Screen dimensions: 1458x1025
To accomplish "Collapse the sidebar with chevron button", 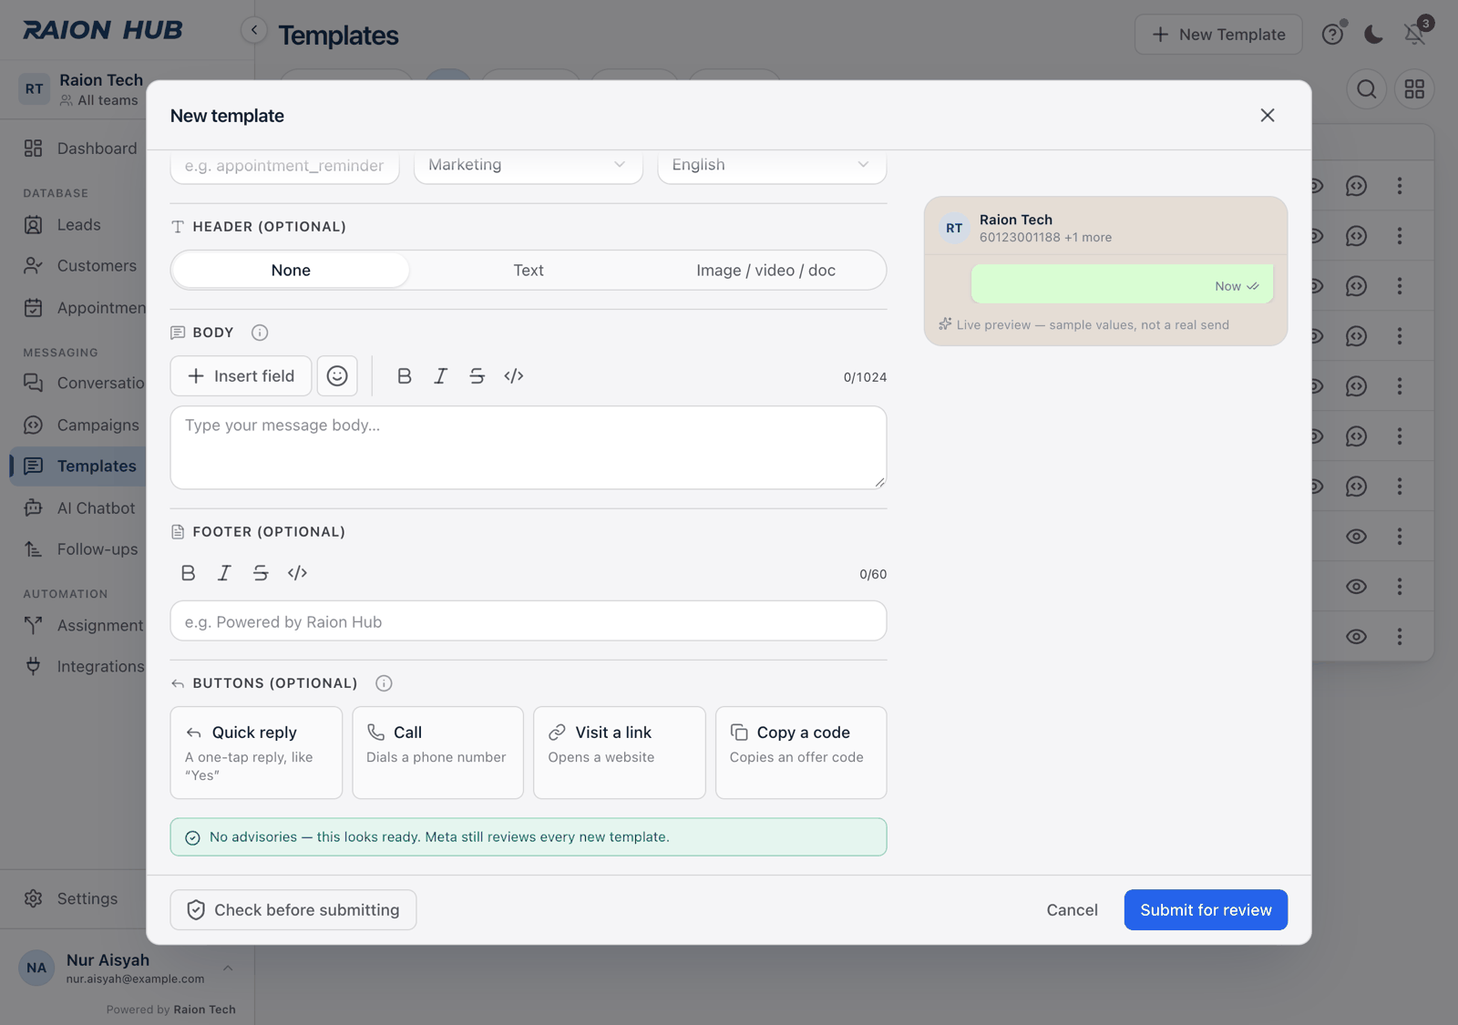I will [x=254, y=30].
